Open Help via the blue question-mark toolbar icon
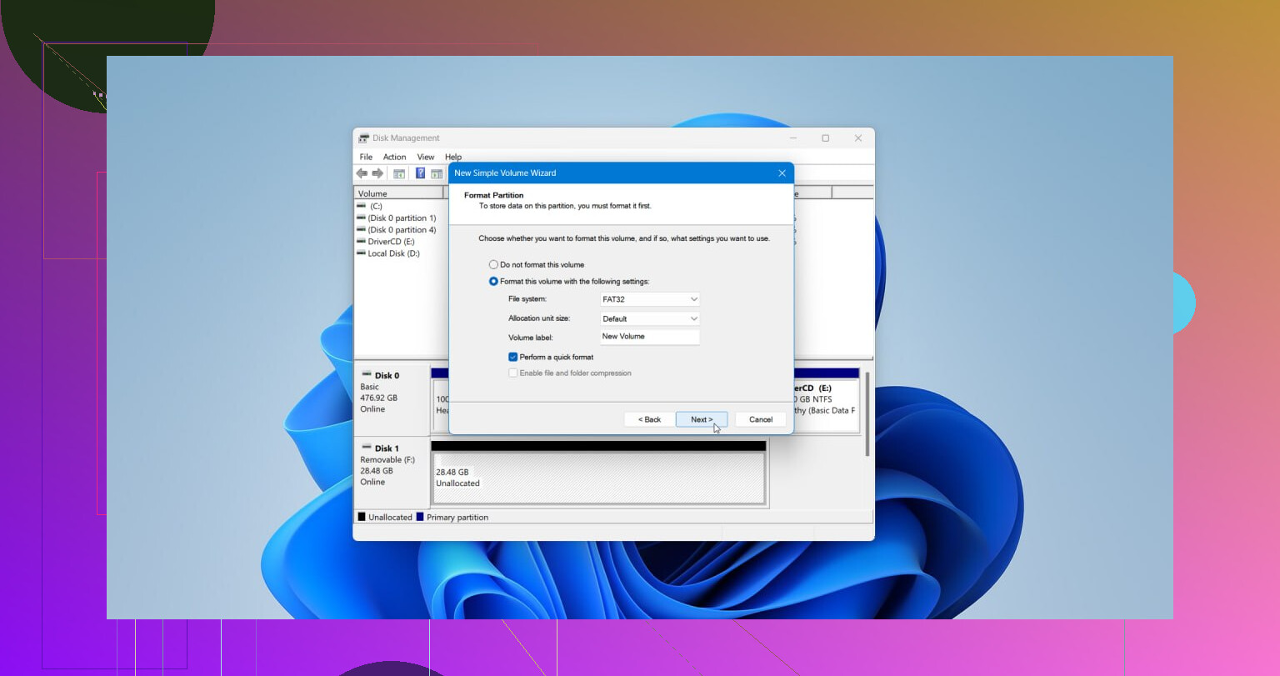The width and height of the screenshot is (1280, 676). click(420, 173)
